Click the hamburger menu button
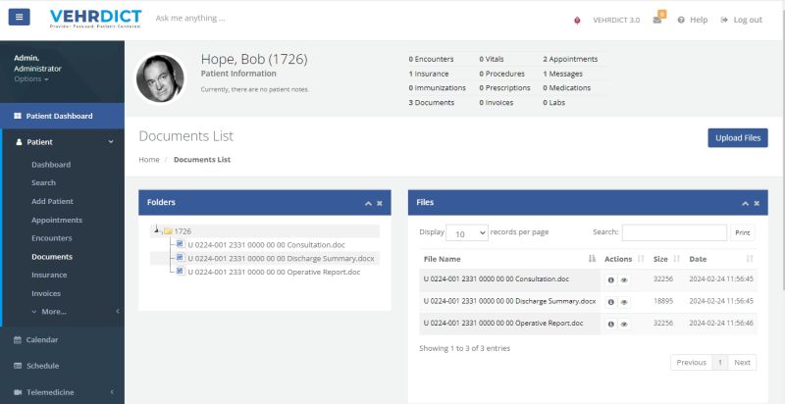 (x=20, y=18)
